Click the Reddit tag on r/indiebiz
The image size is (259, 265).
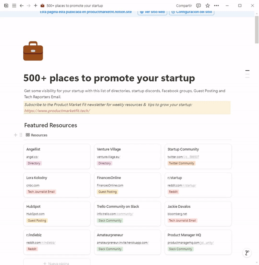[32, 249]
